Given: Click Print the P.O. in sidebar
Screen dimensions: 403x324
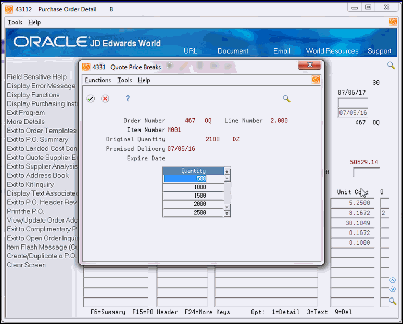Looking at the screenshot, I should pyautogui.click(x=26, y=211).
